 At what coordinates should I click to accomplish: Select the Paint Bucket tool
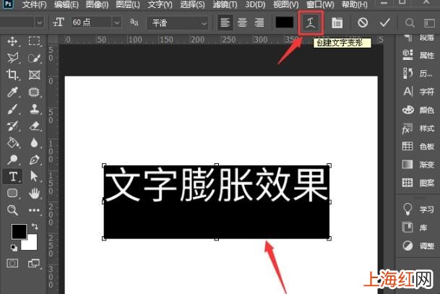pyautogui.click(x=12, y=142)
